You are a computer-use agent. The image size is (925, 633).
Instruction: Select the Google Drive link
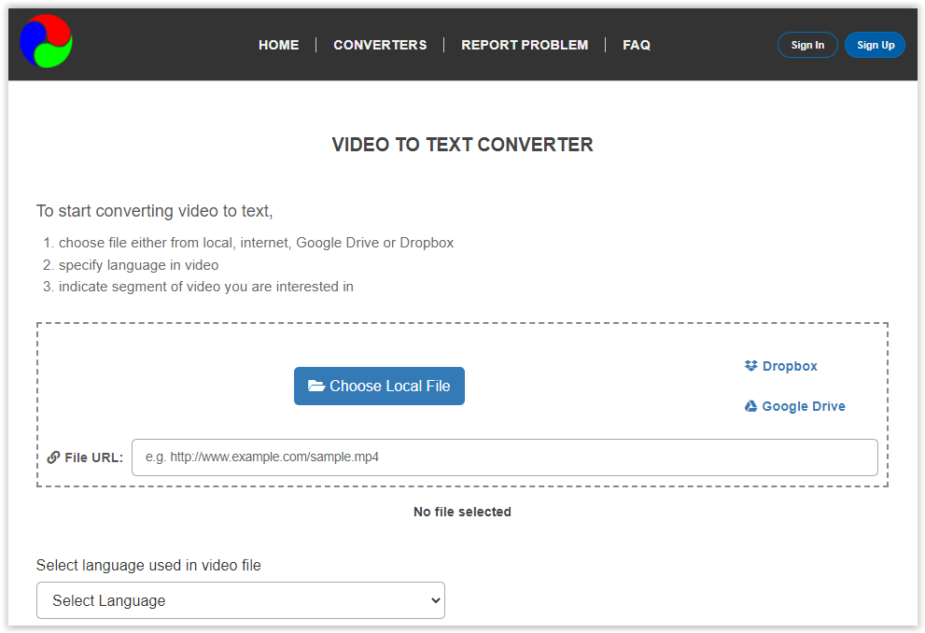[794, 406]
